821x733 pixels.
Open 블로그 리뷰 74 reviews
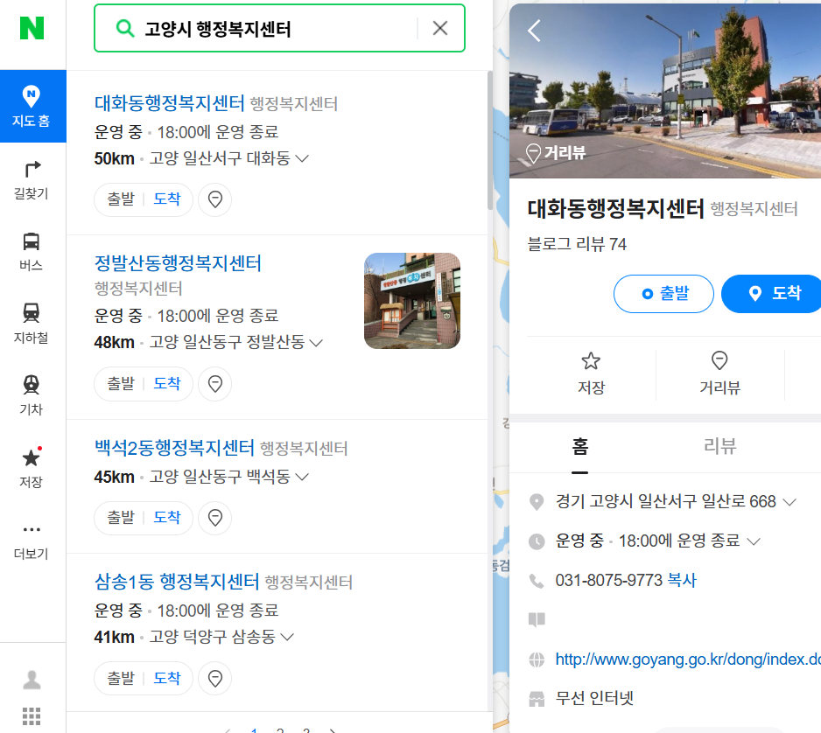pyautogui.click(x=577, y=244)
